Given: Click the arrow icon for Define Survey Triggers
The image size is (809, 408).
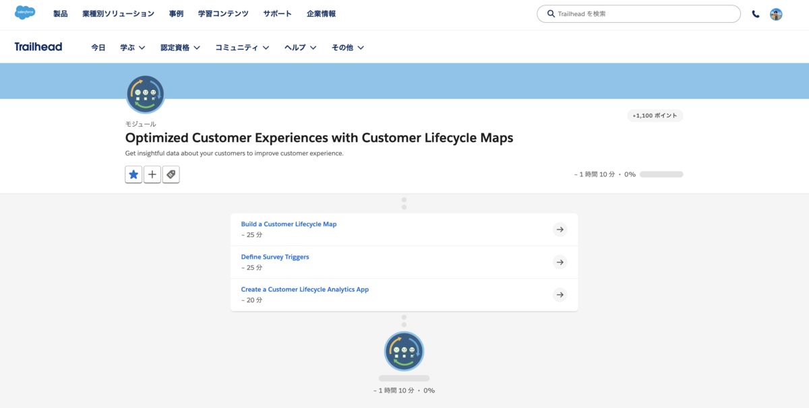Looking at the screenshot, I should (x=560, y=262).
